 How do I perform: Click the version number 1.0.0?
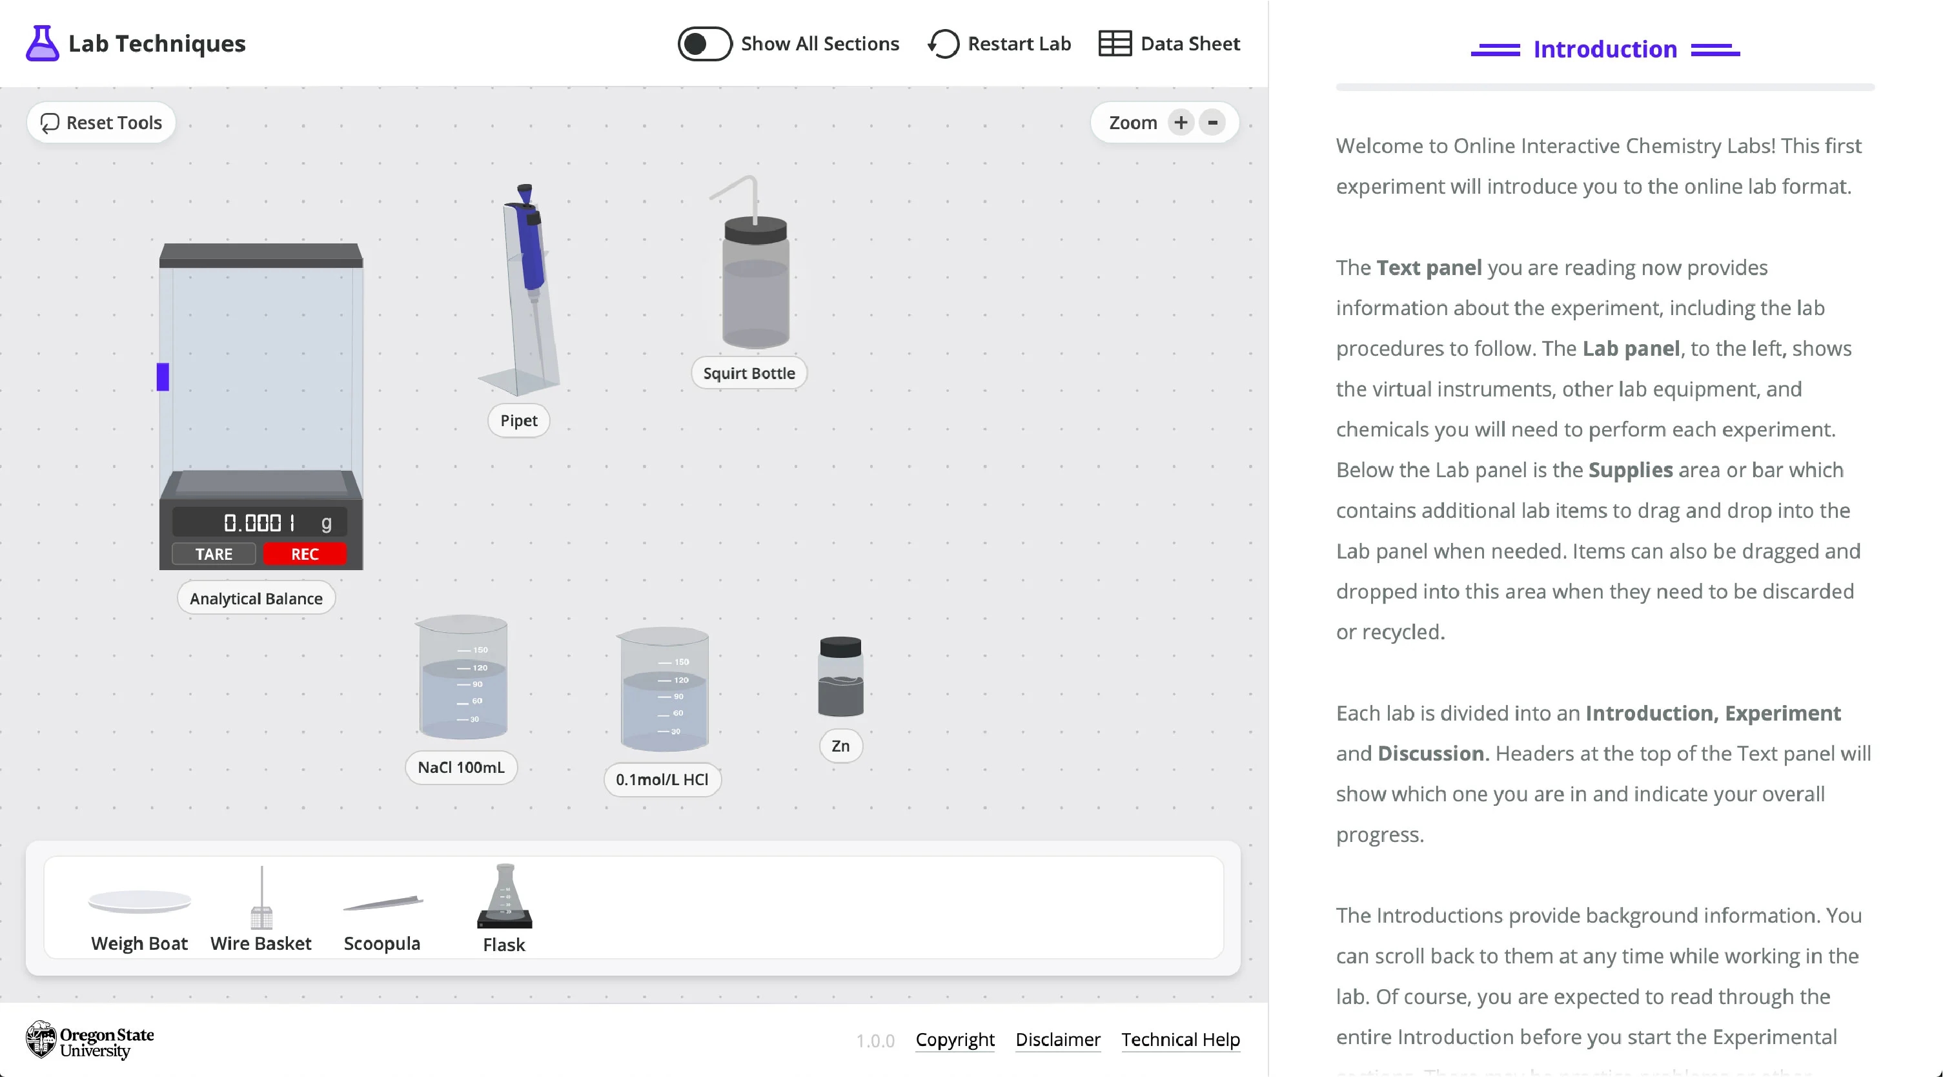(x=875, y=1041)
